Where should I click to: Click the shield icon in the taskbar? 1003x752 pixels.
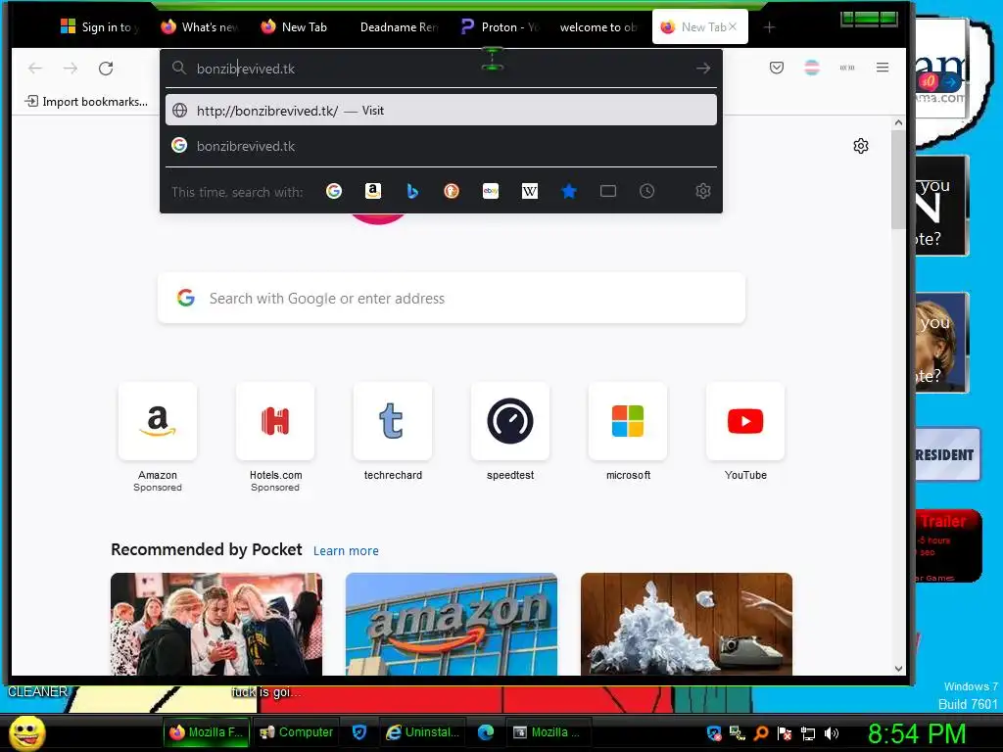pos(359,732)
